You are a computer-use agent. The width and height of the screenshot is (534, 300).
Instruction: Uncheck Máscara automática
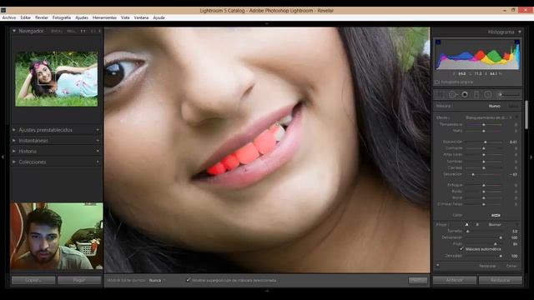click(461, 249)
